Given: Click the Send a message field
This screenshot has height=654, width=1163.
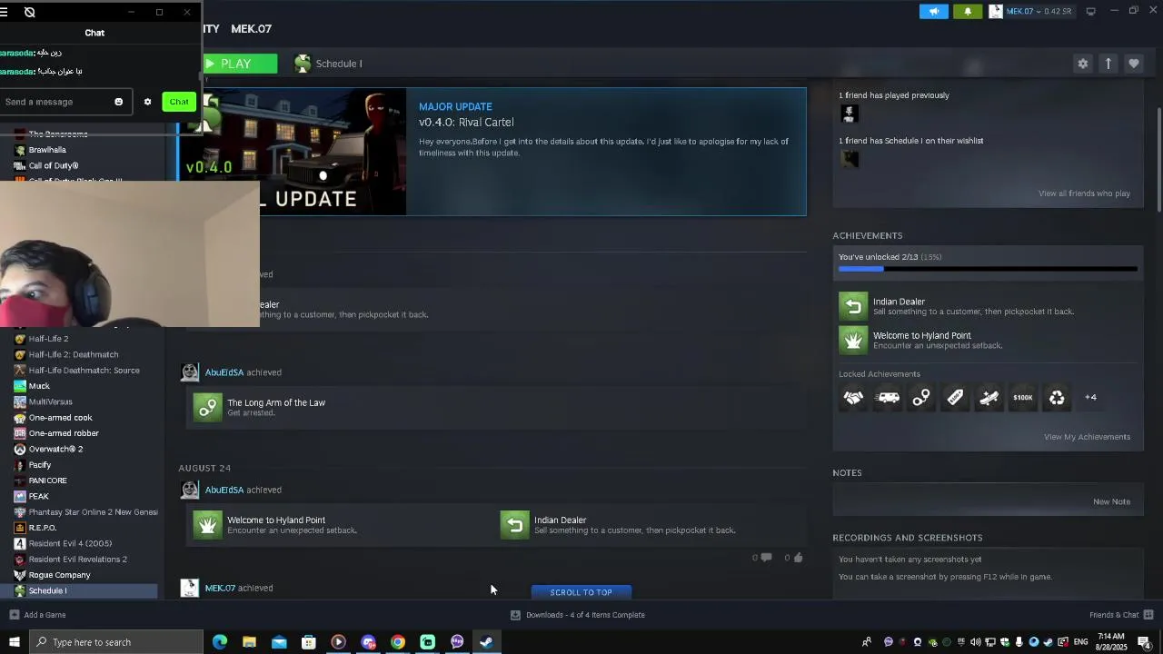Looking at the screenshot, I should pos(65,102).
